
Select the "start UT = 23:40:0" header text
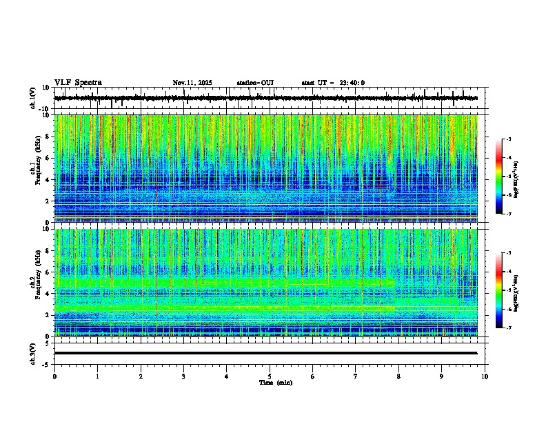[x=333, y=83]
